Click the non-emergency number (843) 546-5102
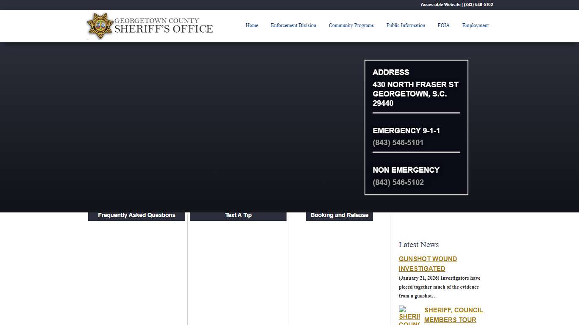This screenshot has width=579, height=325. click(x=398, y=182)
